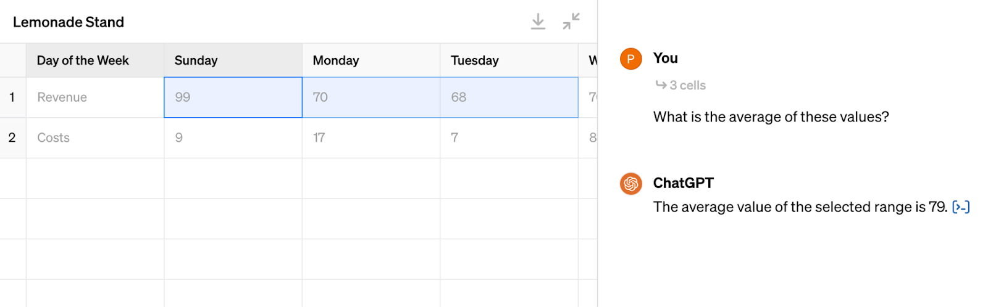The width and height of the screenshot is (988, 307).
Task: Select the Monday column header
Action: tap(371, 60)
